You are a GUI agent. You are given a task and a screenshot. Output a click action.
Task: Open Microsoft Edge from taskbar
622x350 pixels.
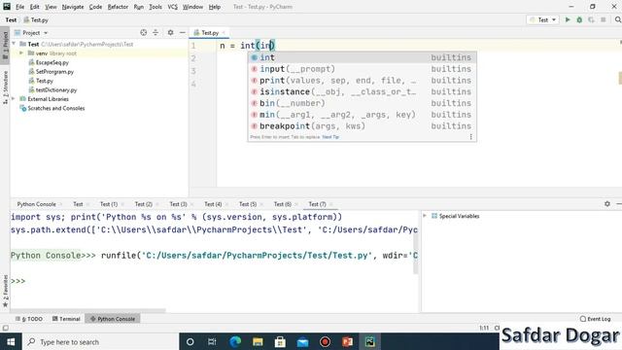pos(235,341)
